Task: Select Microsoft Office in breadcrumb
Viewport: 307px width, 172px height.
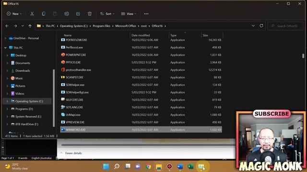Action: [126, 26]
